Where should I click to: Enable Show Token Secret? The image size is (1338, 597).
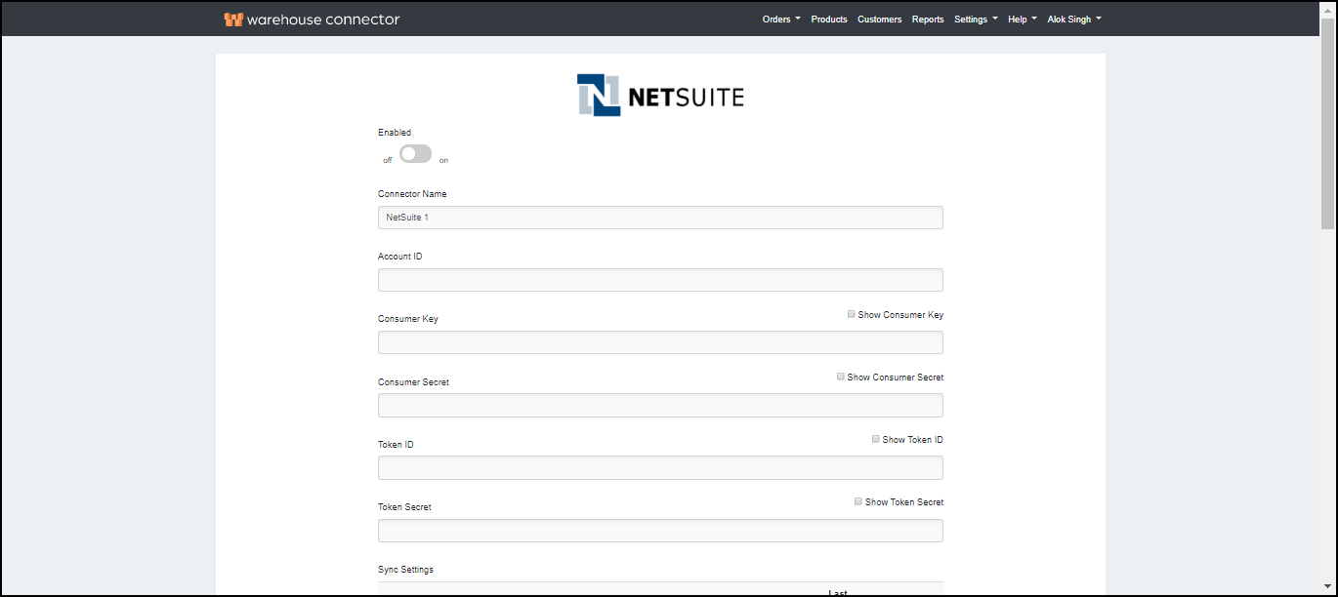[857, 501]
